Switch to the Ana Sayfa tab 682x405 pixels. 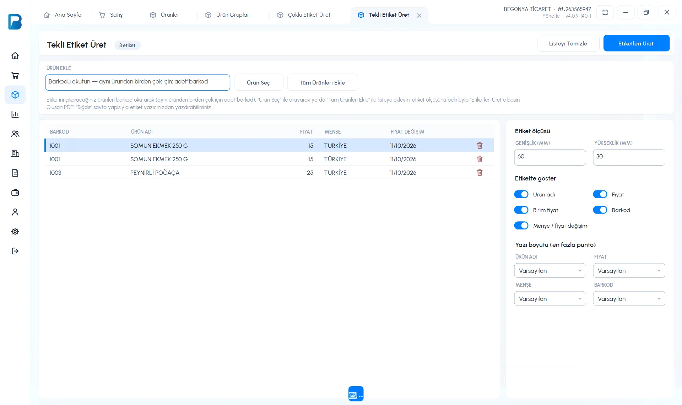(63, 15)
